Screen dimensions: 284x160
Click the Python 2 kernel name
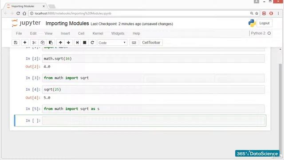[x=258, y=33]
